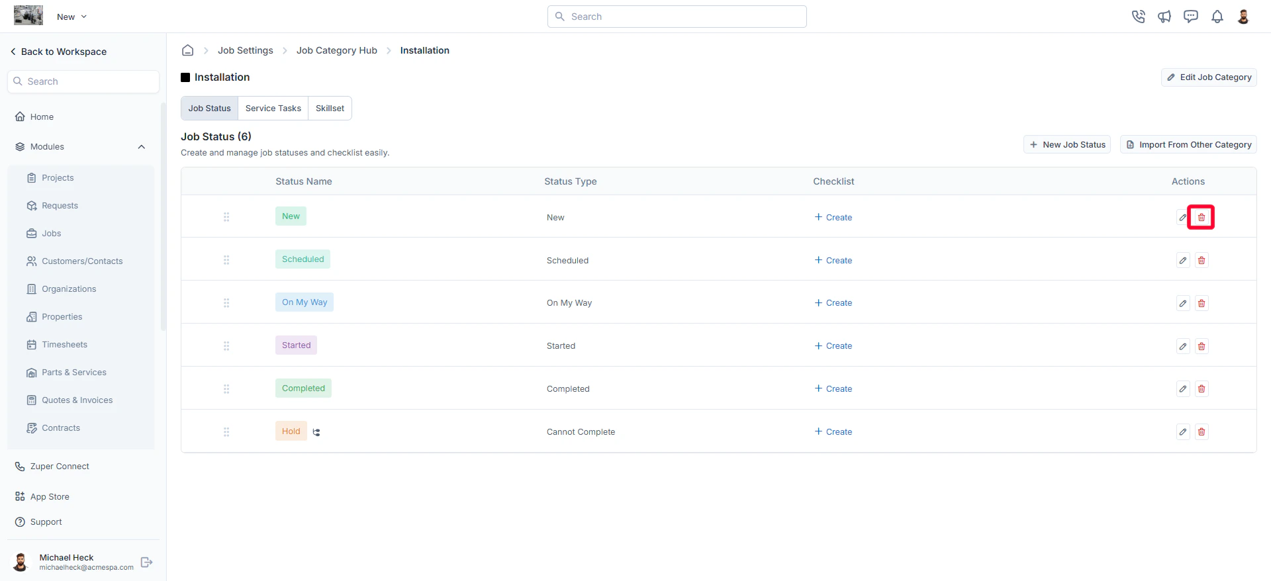Open Customers/Contacts module
The width and height of the screenshot is (1271, 581).
(74, 261)
